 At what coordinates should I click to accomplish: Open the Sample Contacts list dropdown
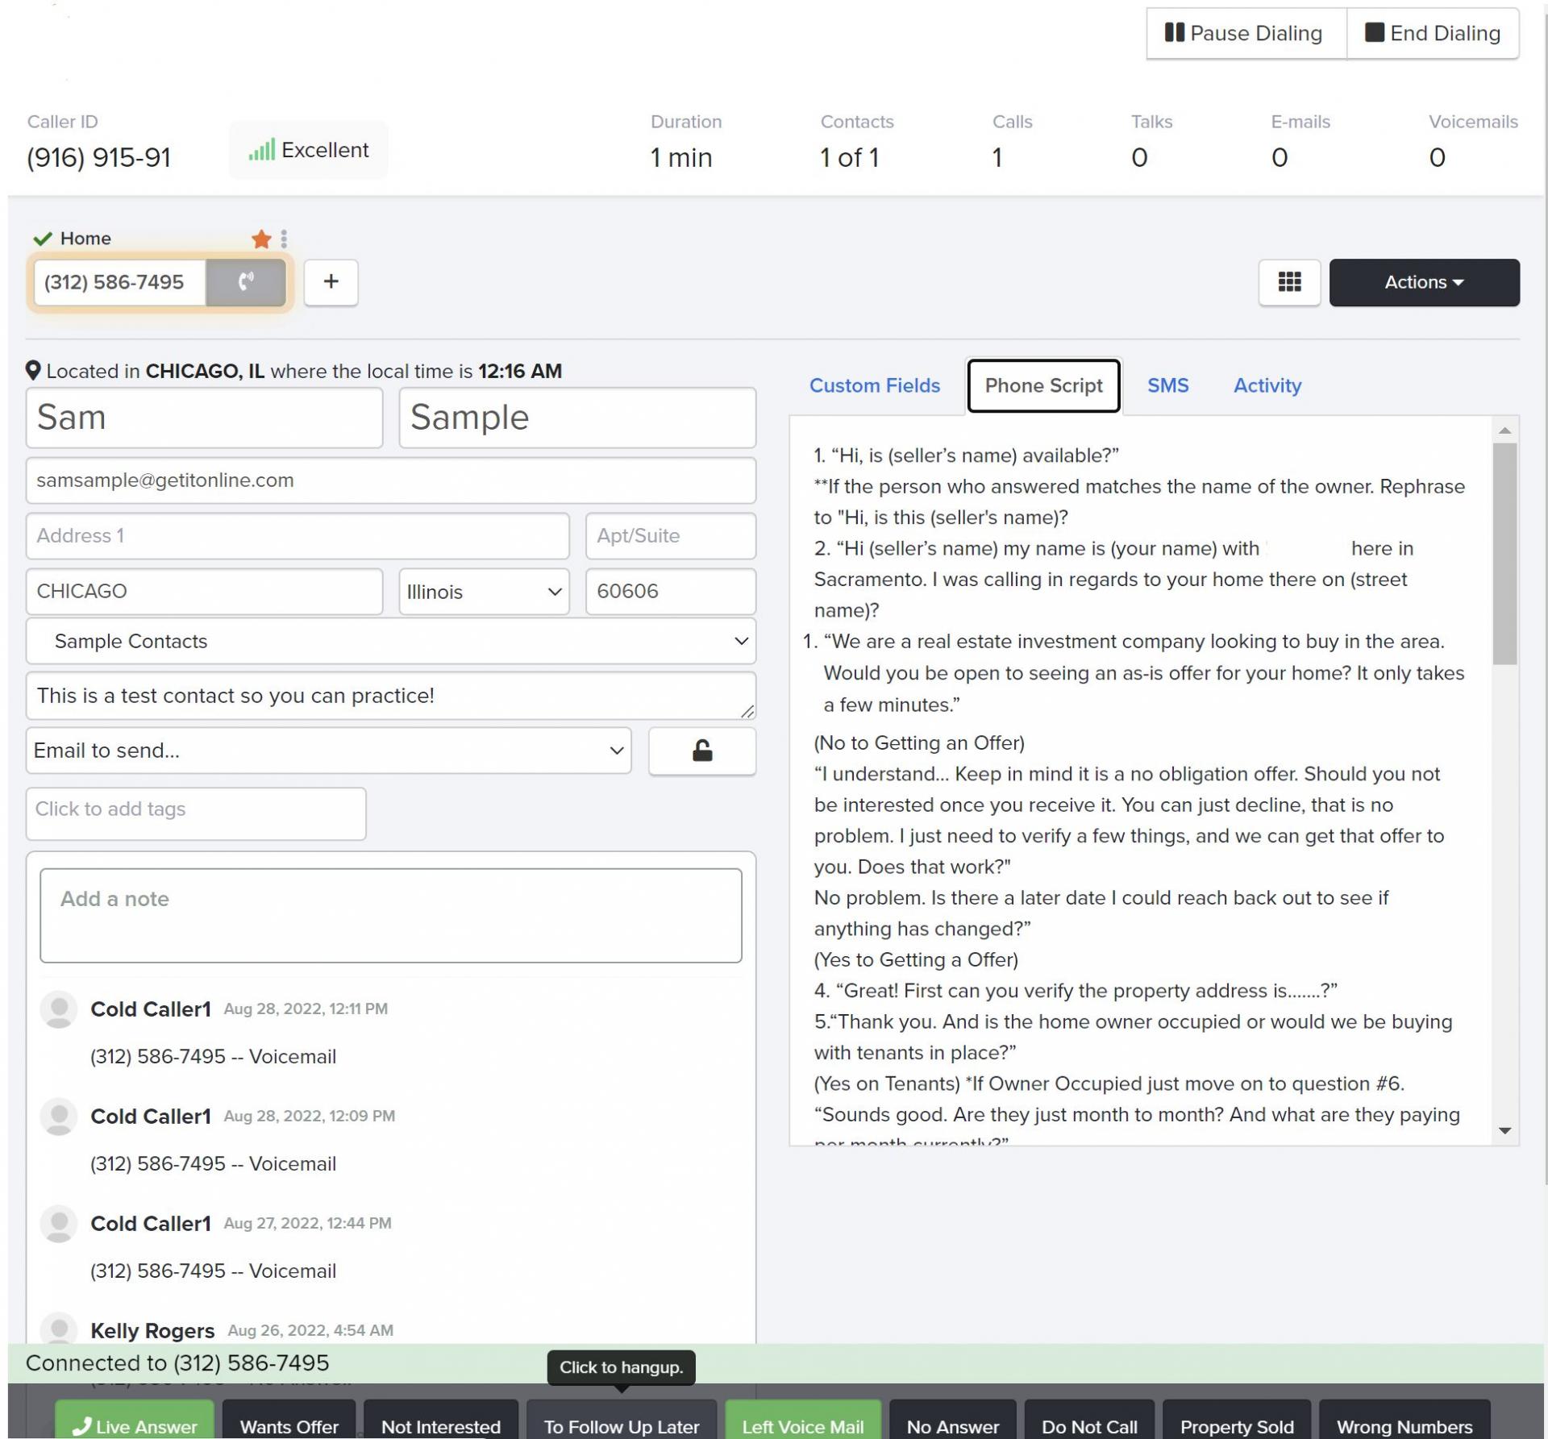[x=390, y=641]
